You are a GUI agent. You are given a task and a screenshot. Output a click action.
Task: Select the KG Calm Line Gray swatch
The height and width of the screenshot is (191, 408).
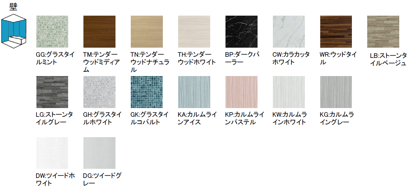click(x=336, y=92)
